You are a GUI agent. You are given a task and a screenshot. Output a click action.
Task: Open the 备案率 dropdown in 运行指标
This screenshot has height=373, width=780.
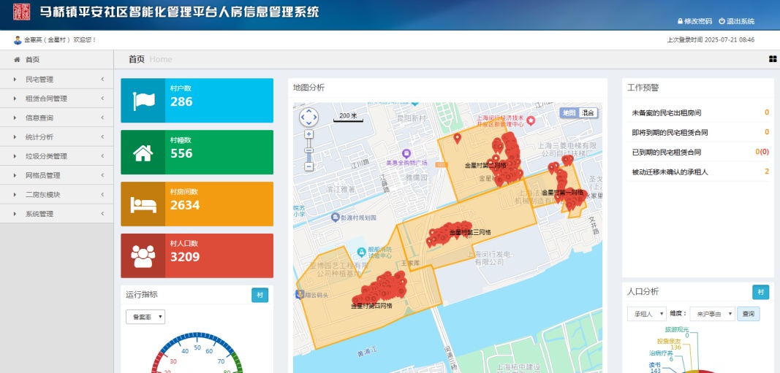pyautogui.click(x=145, y=316)
